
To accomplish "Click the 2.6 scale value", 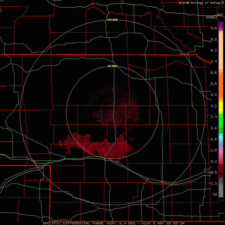I will coord(214,128).
